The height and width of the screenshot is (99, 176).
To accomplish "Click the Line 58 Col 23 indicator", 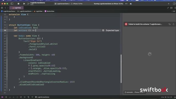I will pos(166,97).
